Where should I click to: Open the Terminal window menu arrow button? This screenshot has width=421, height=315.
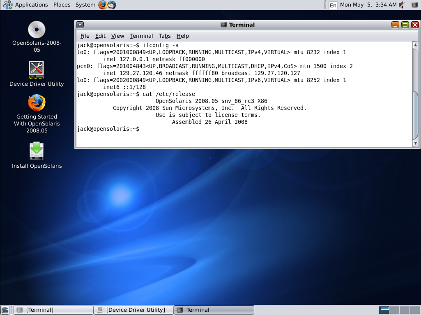80,25
